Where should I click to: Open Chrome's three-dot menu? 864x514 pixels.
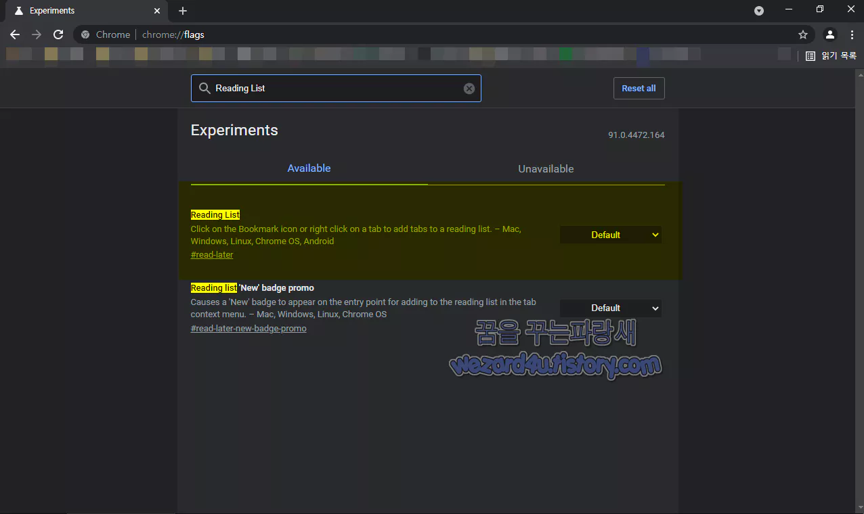tap(852, 34)
